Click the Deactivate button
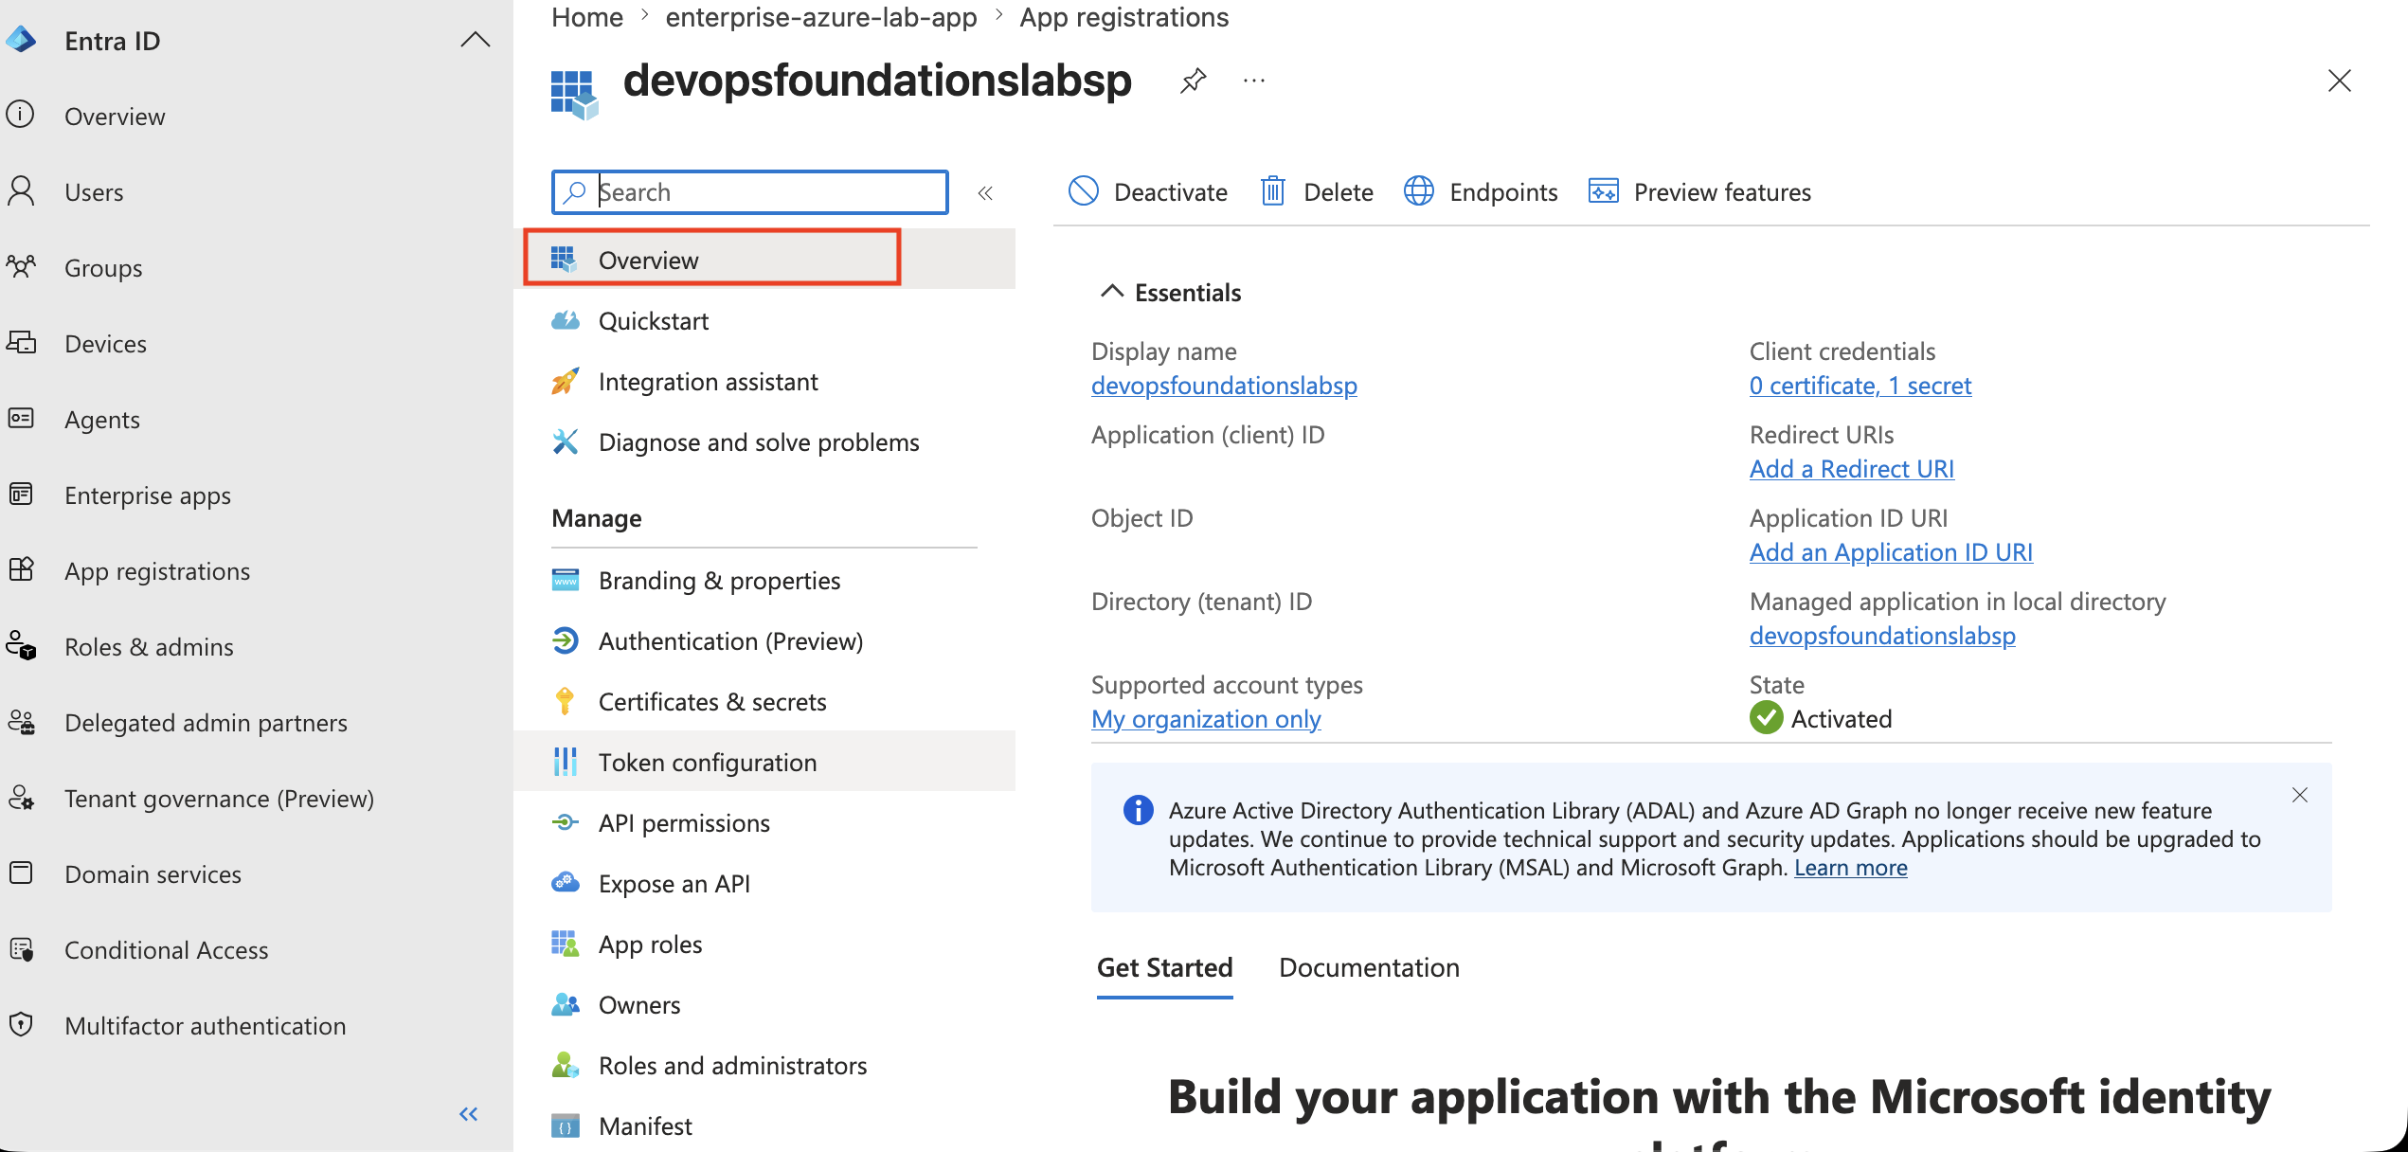2408x1152 pixels. coord(1147,192)
